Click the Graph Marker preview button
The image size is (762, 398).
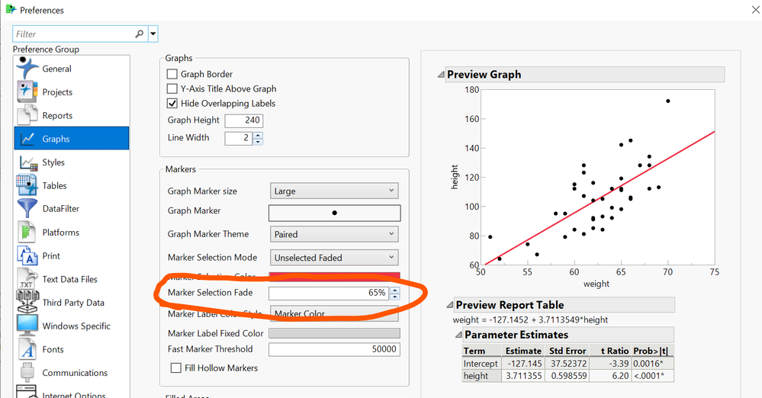[x=334, y=213]
